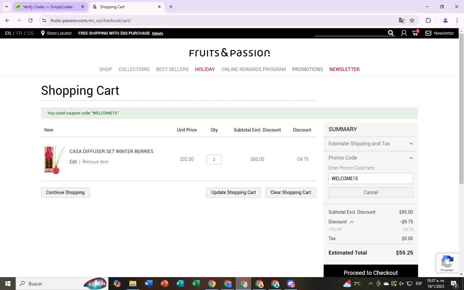Open Chrome profile avatar icon
This screenshot has height=290, width=464.
click(x=445, y=20)
